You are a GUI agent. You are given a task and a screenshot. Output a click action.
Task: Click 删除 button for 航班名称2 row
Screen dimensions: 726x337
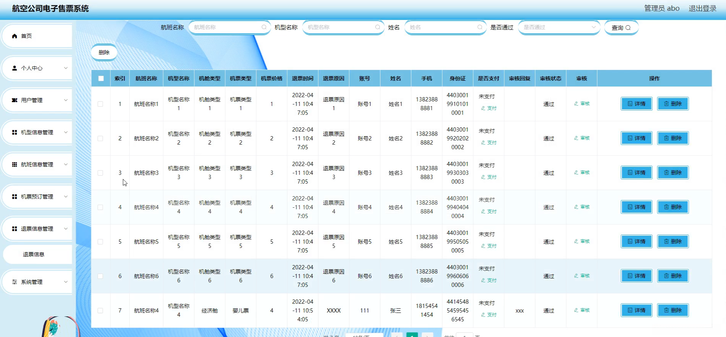tap(673, 138)
